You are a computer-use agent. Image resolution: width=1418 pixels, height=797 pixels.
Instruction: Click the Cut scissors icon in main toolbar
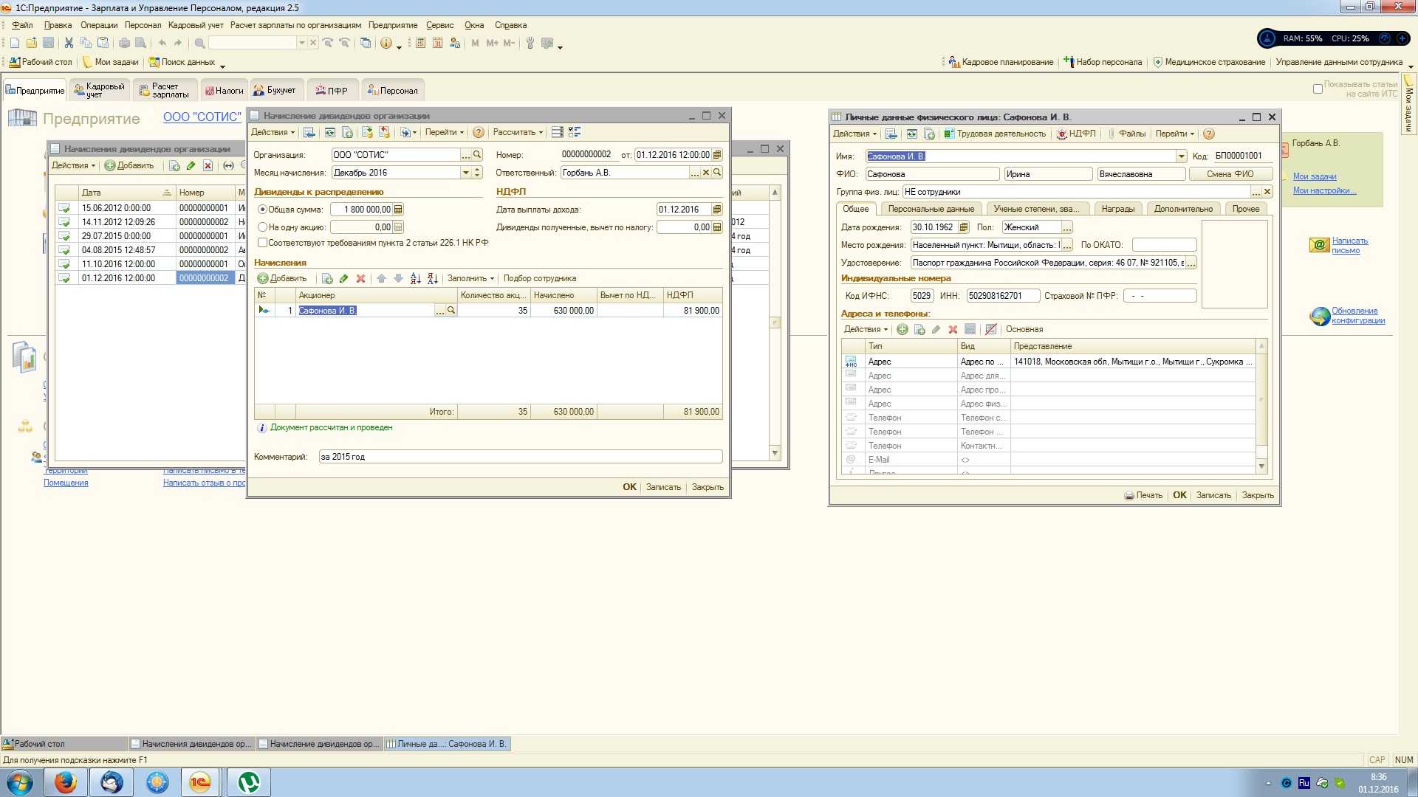coord(69,43)
